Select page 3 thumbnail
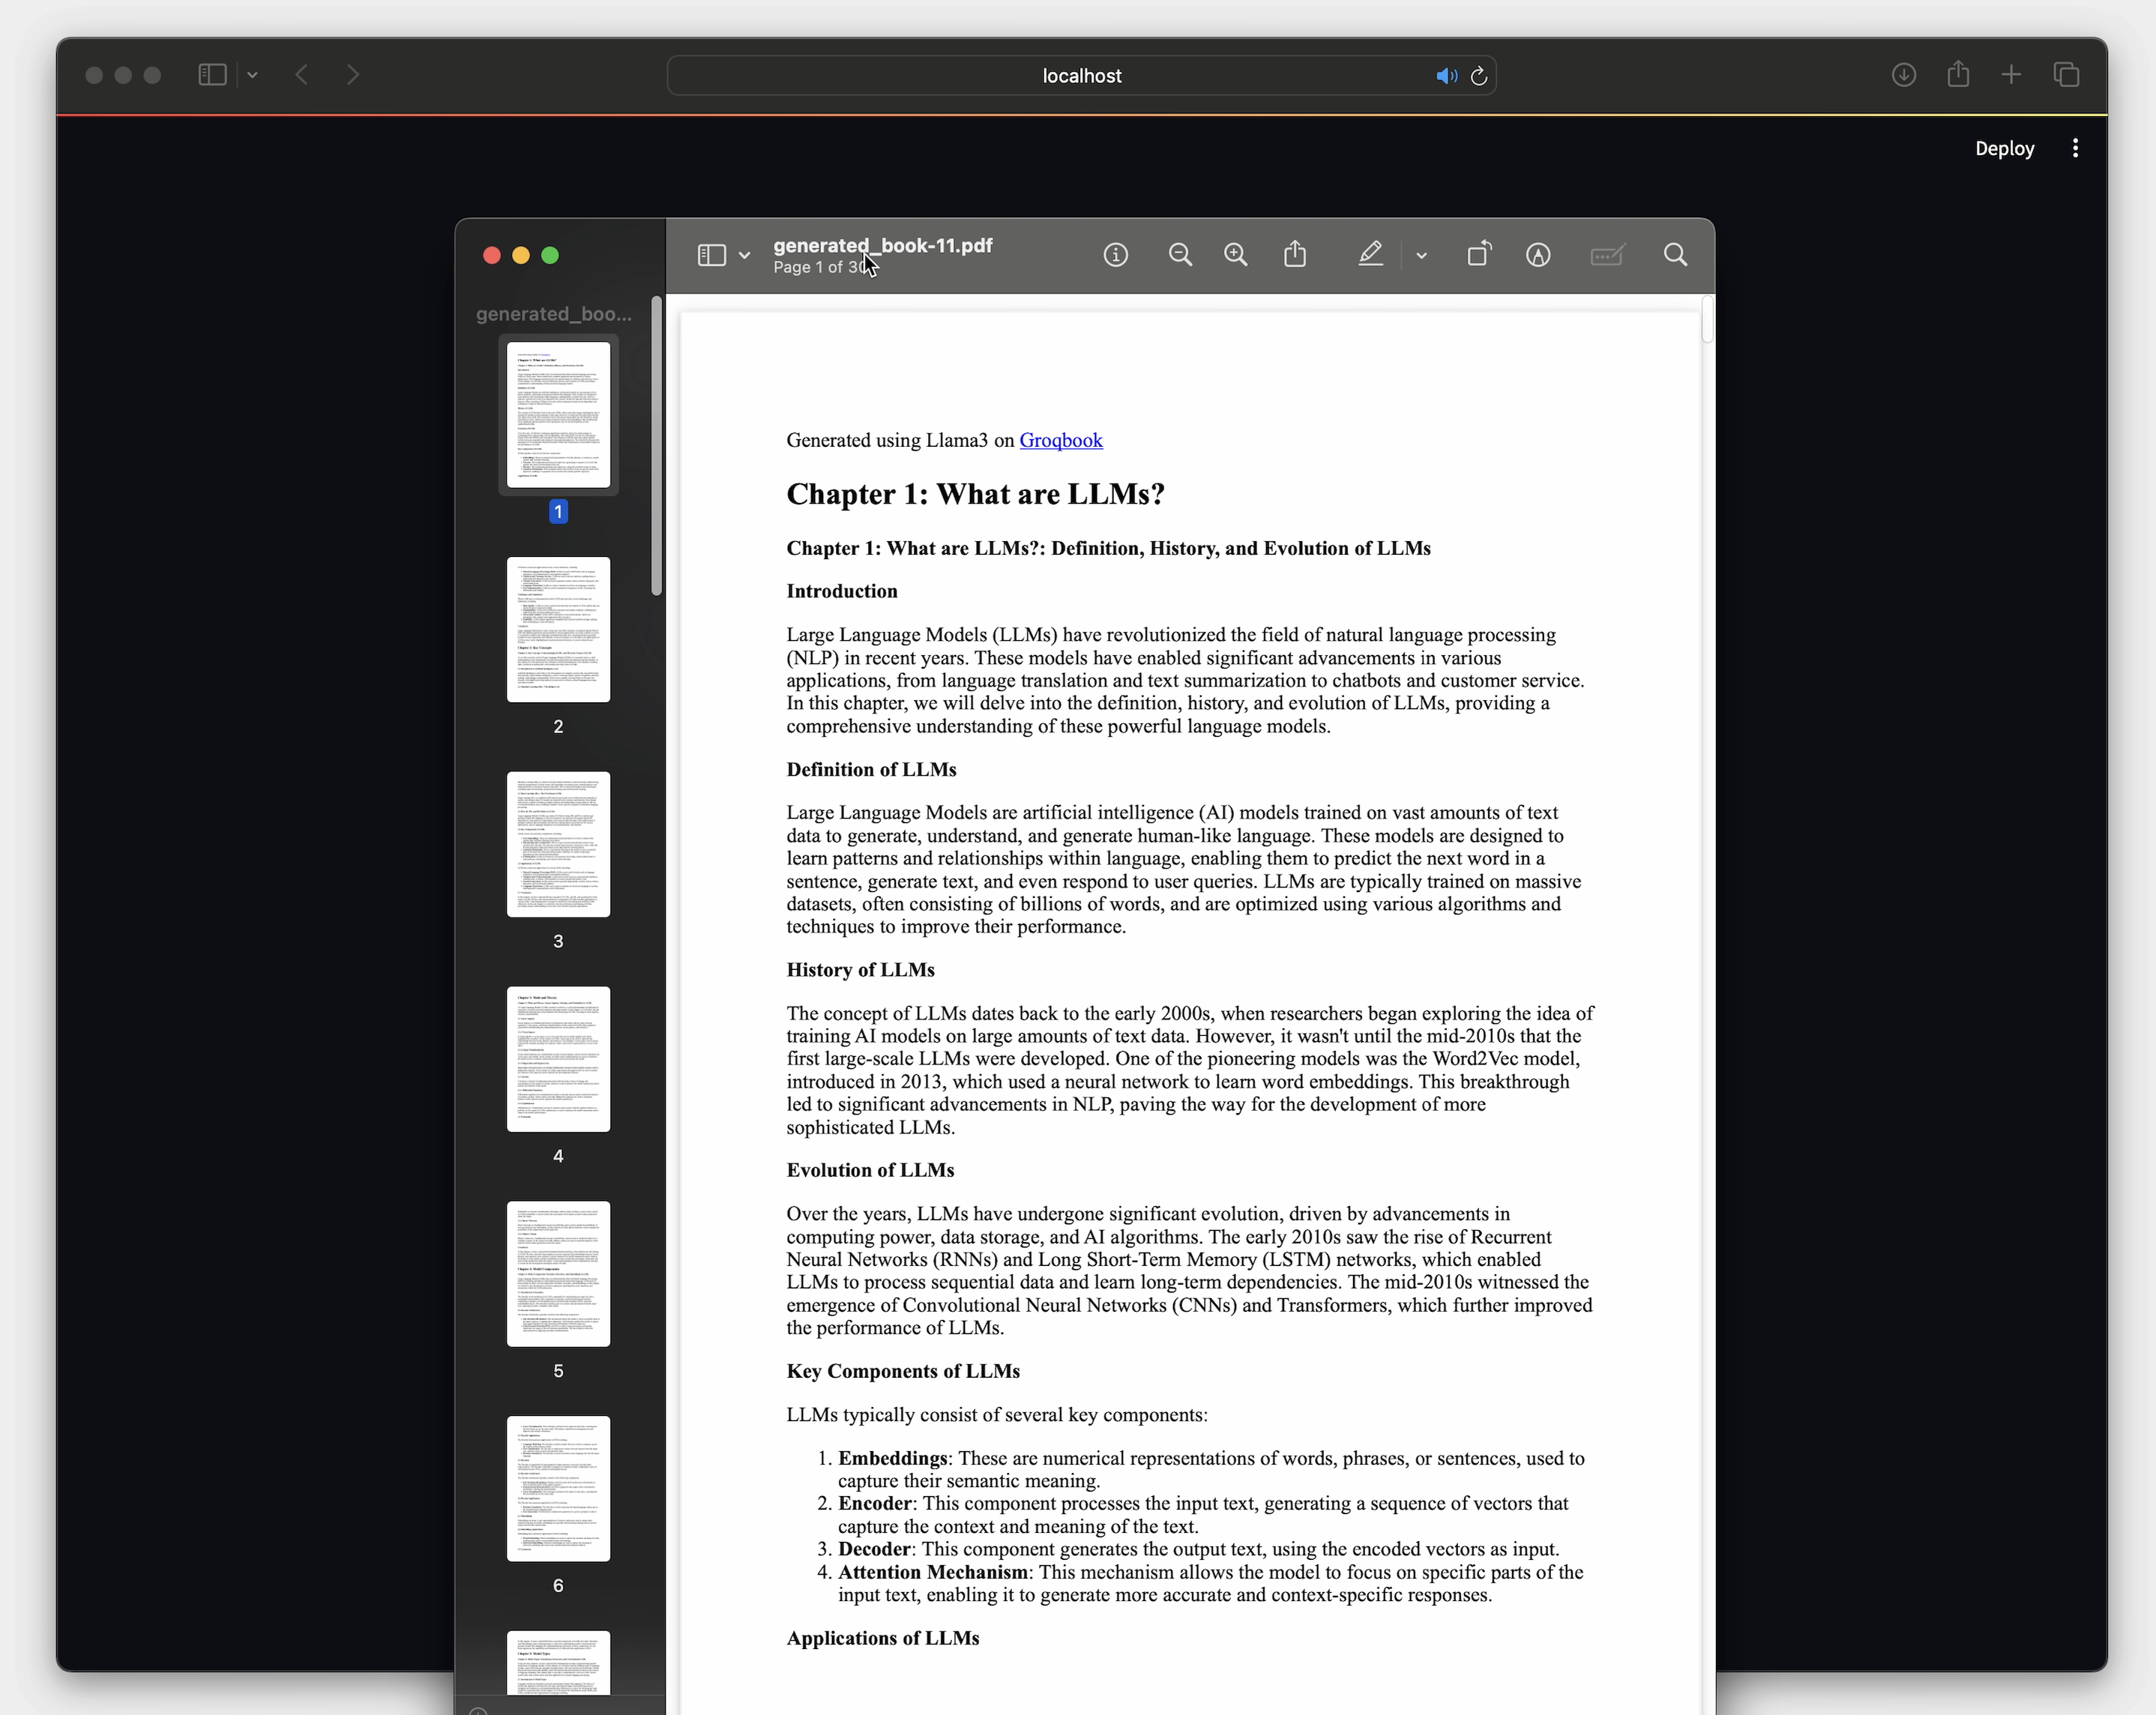 tap(558, 844)
